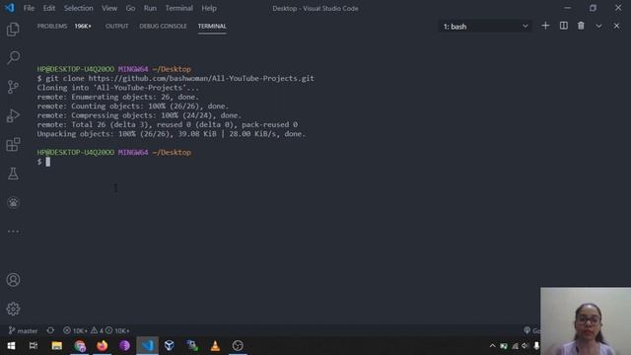
Task: Click problems badge 196K+
Action: pos(83,27)
